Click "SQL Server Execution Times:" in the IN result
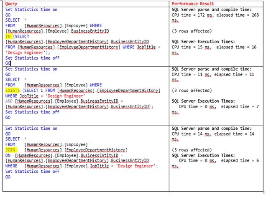 (x=203, y=42)
